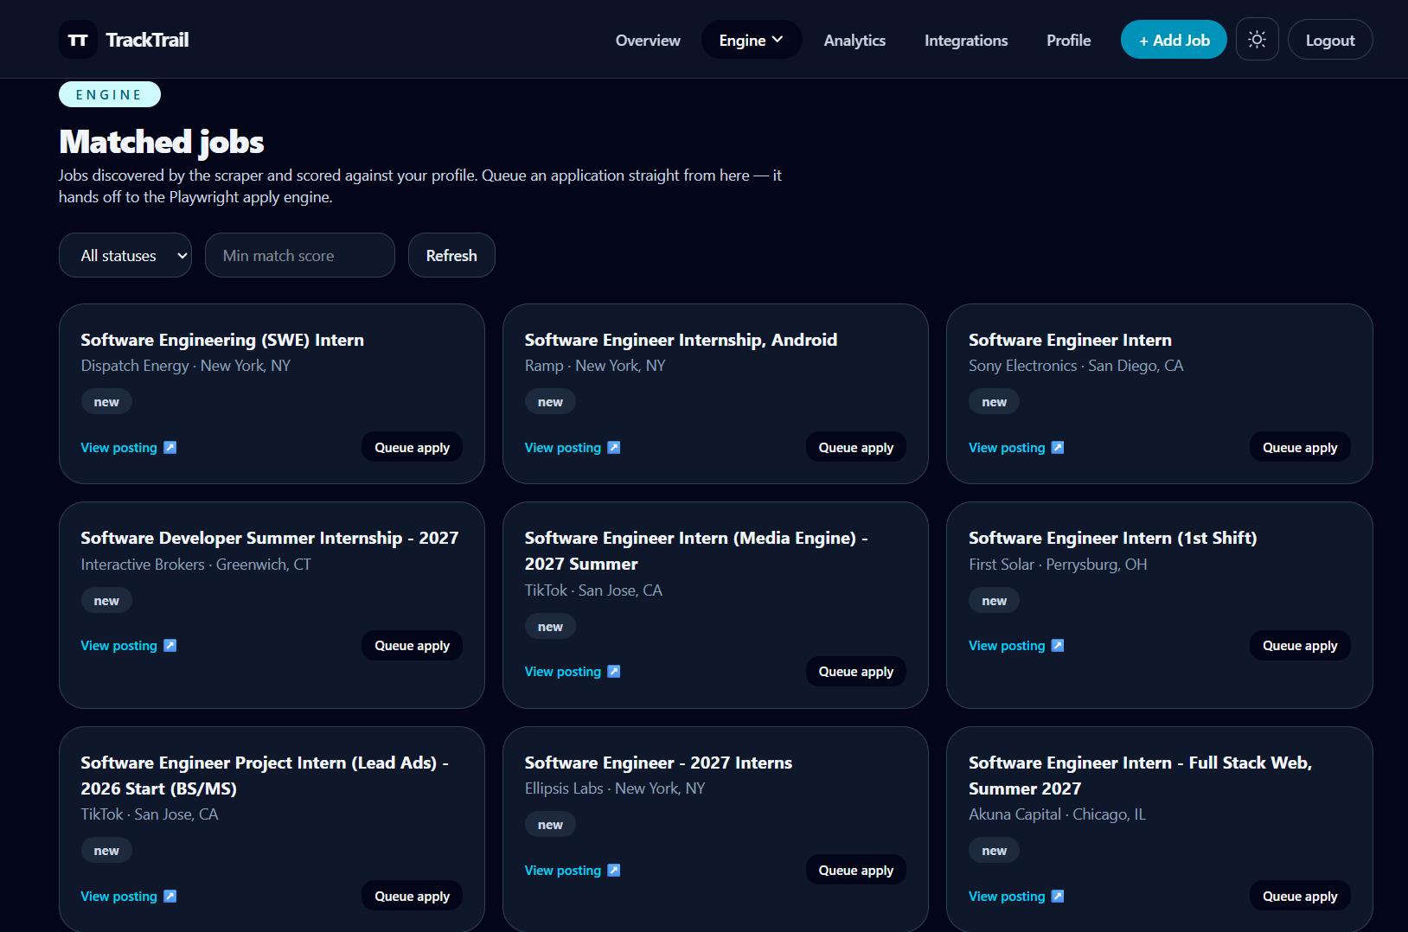Click external link icon for First Solar posting
Screen dimensions: 1408x932
tap(1058, 646)
